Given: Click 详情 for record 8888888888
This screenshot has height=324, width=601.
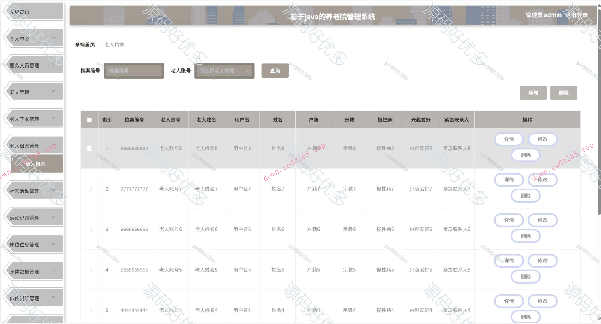Looking at the screenshot, I should click(509, 139).
